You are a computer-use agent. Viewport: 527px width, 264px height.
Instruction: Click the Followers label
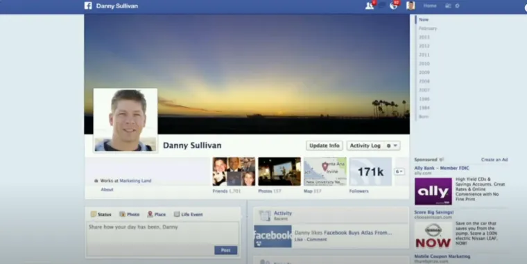click(x=359, y=191)
